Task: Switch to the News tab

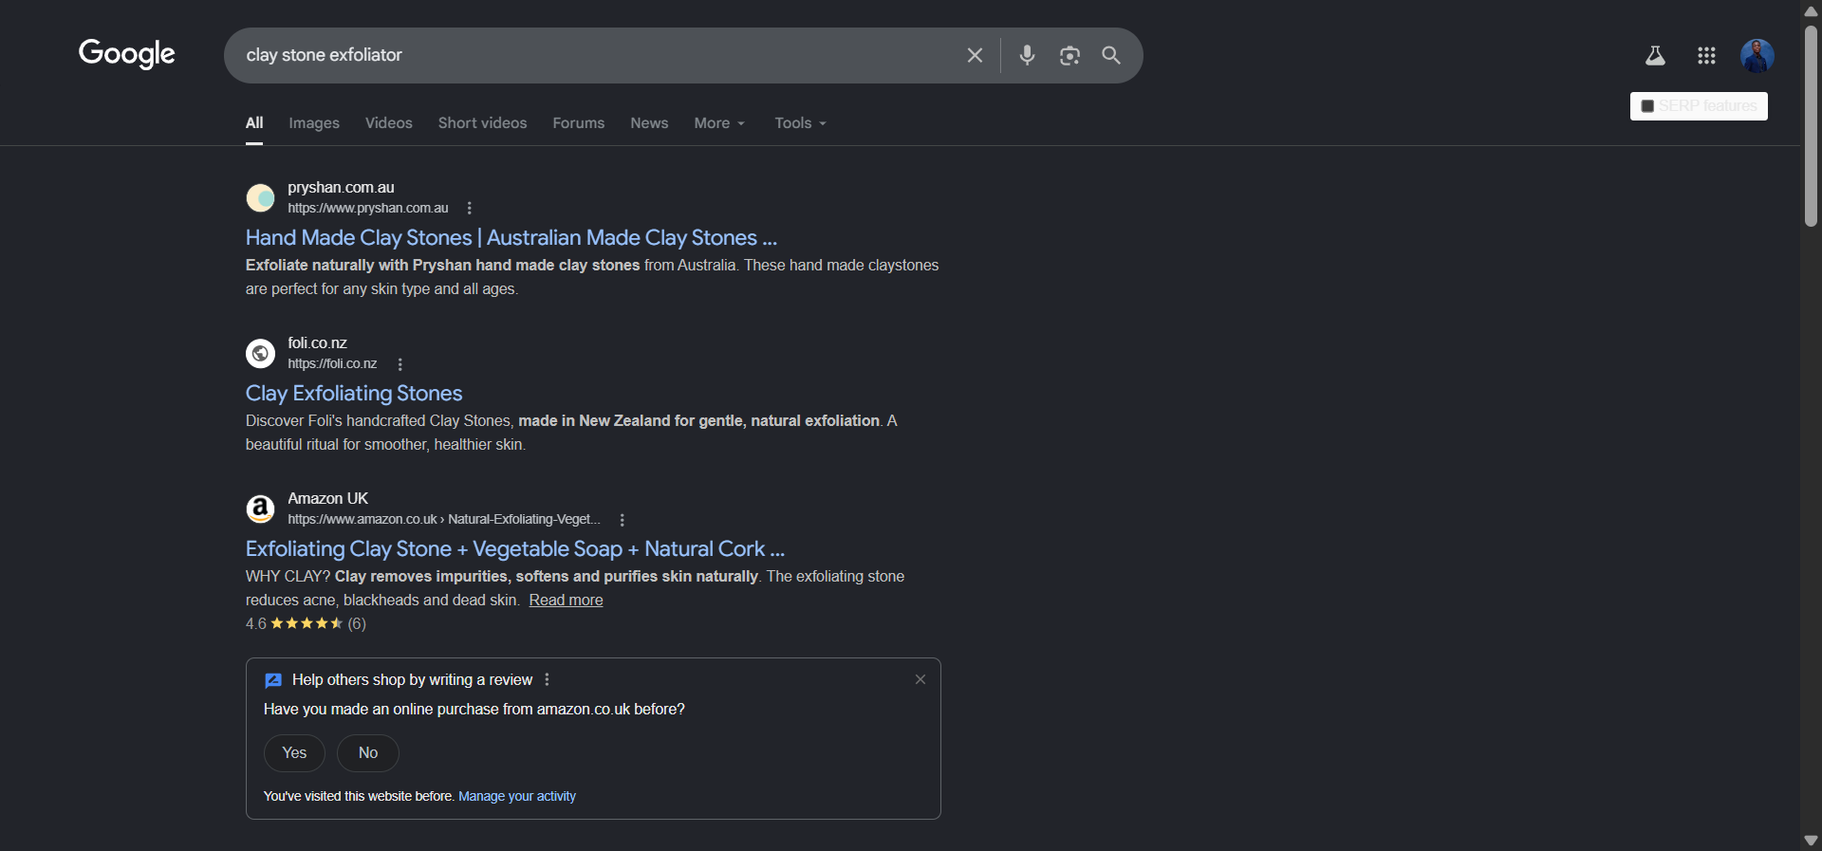Action: (649, 123)
